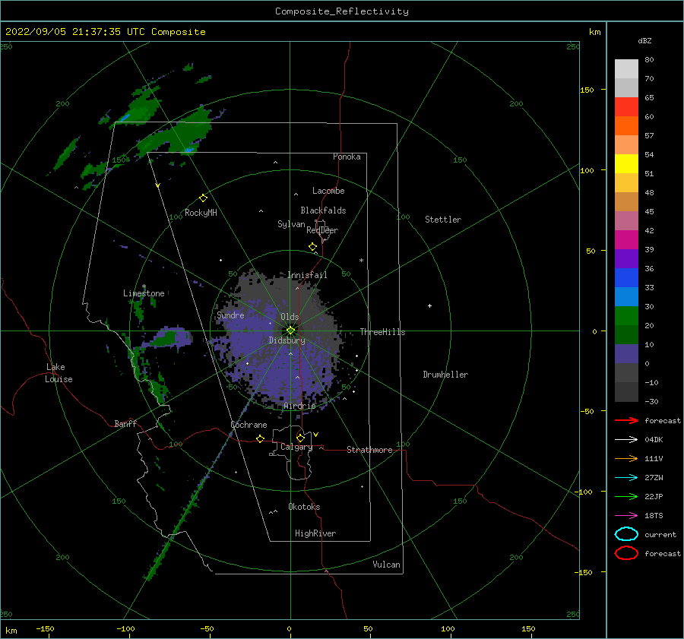Image resolution: width=684 pixels, height=639 pixels.
Task: Click the RockyMH label
Action: click(x=201, y=213)
